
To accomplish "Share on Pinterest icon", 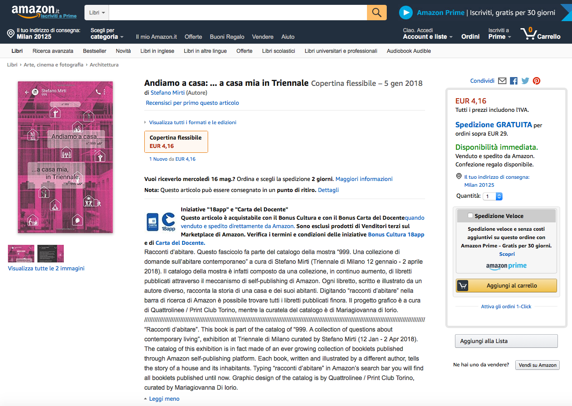I will click(536, 81).
